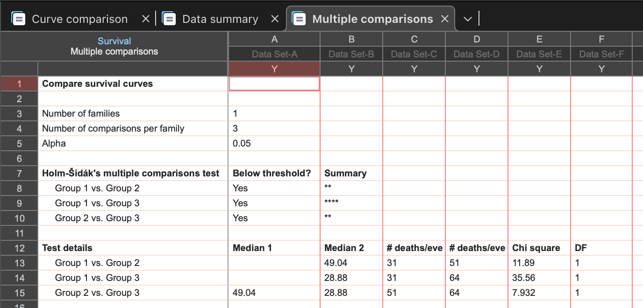
Task: Click the Curve comparison sheet icon
Action: click(19, 19)
